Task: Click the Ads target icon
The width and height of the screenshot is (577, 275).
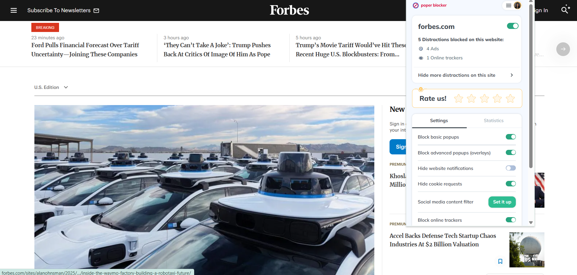Action: click(x=421, y=49)
